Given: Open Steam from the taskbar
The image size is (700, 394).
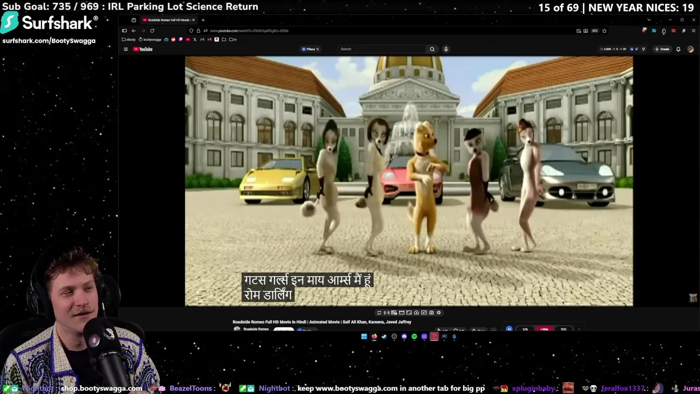Looking at the screenshot, I should (x=384, y=337).
